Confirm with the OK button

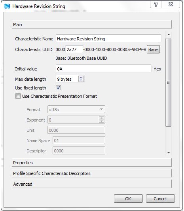click(x=128, y=198)
